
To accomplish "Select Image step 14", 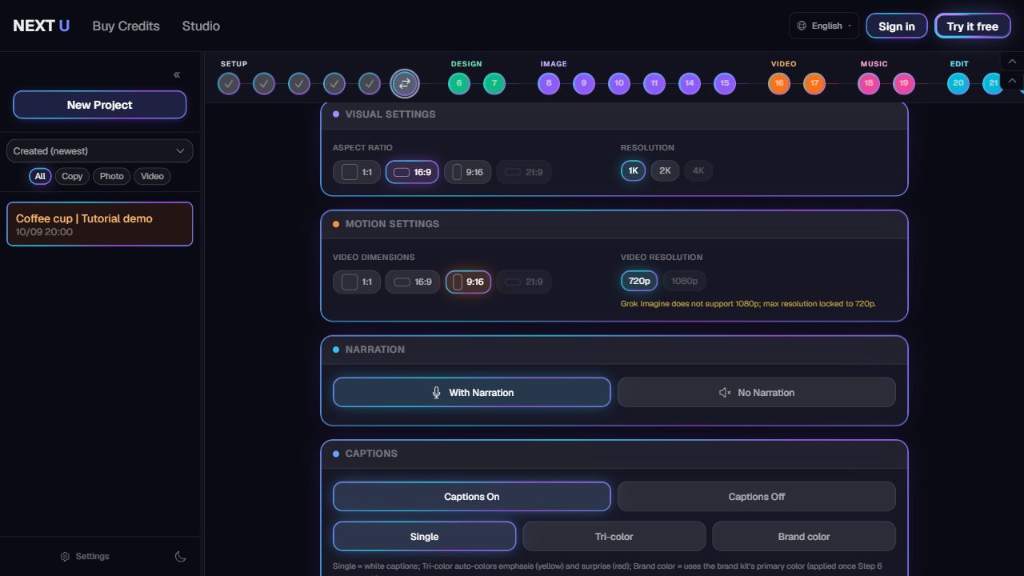I will (x=690, y=83).
